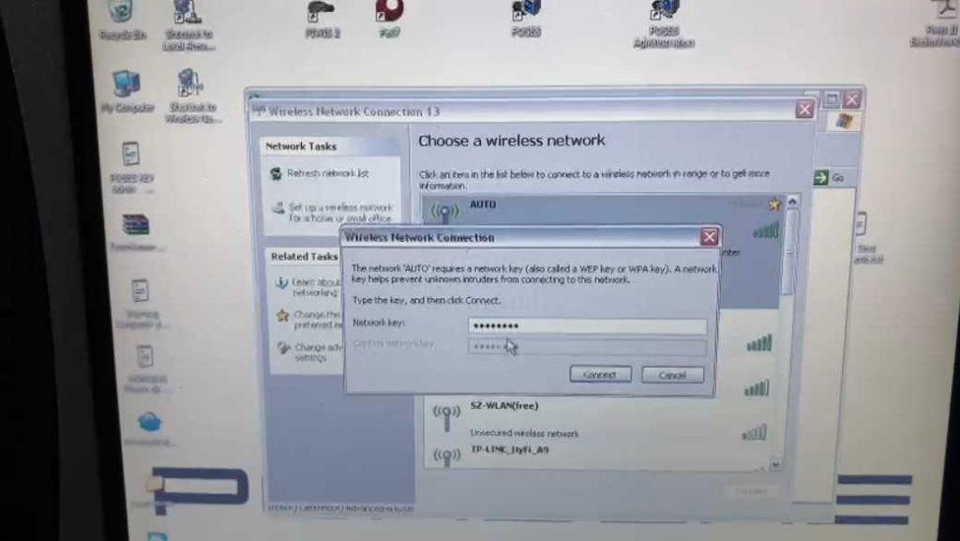Viewport: 960px width, 541px height.
Task: Click the star icon on AUTO network row
Action: pyautogui.click(x=774, y=204)
